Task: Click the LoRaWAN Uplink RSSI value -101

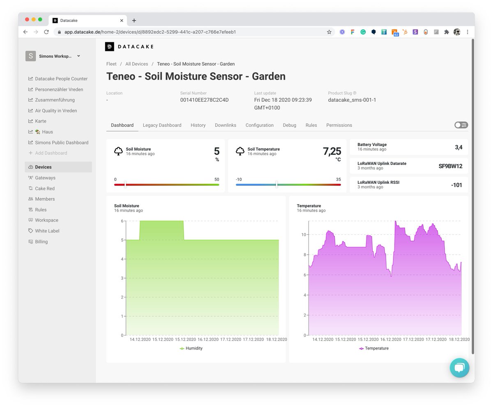Action: coord(456,185)
